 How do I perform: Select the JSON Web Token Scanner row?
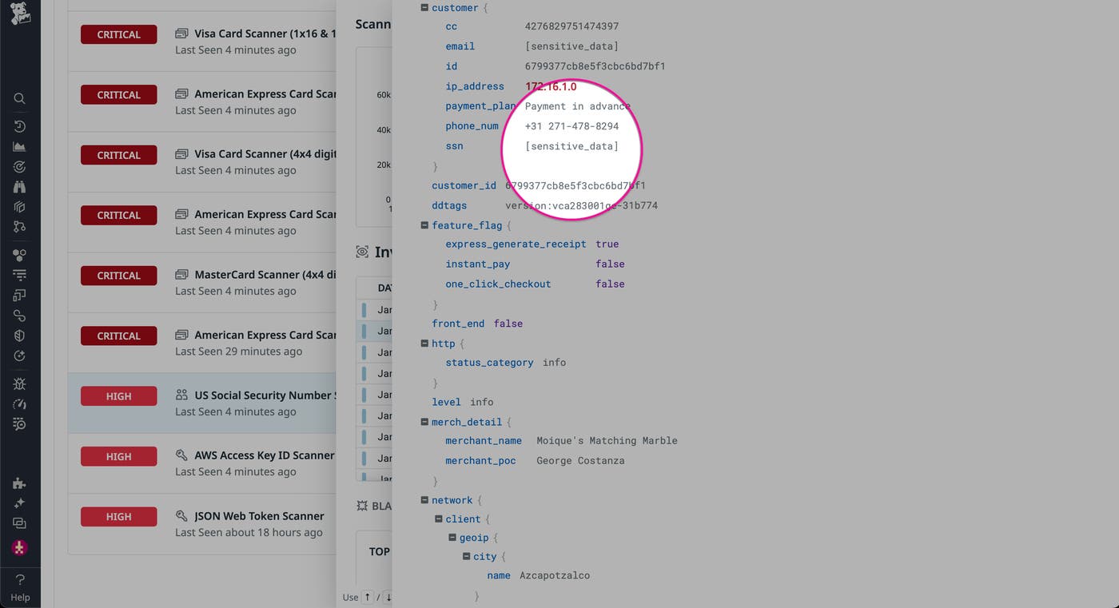(259, 516)
